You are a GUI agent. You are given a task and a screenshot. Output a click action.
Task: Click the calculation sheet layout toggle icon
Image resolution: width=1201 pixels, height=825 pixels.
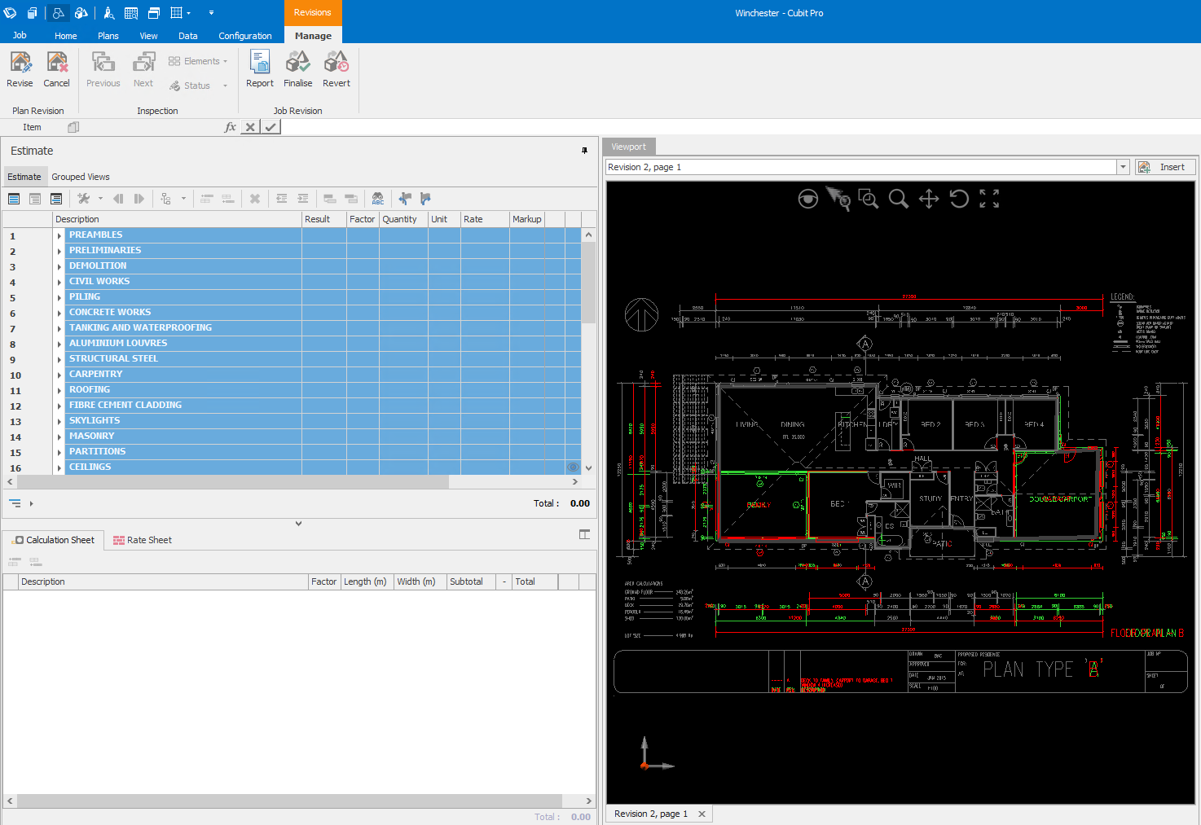click(584, 534)
